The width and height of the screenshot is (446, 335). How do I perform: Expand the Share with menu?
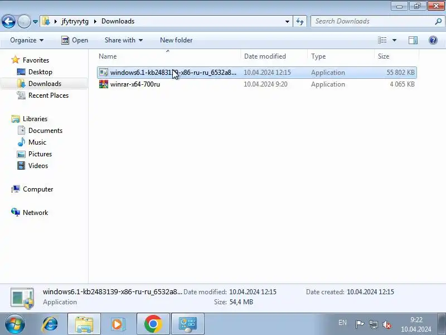click(123, 40)
